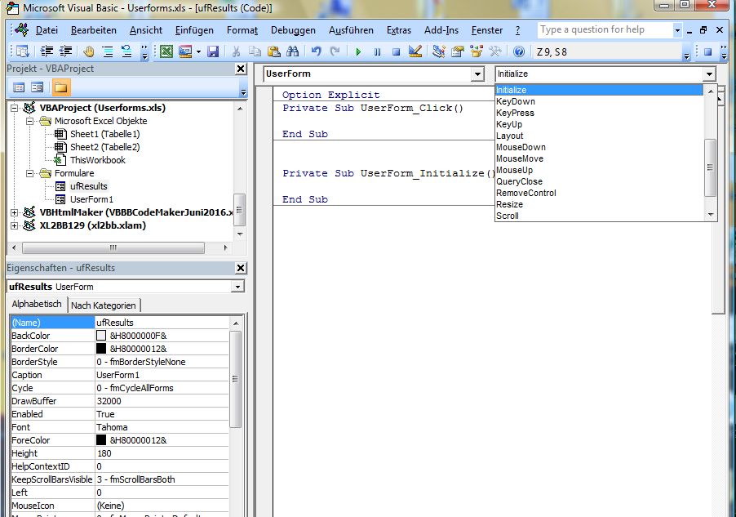Undo the last action with the undo arrow

pos(316,51)
